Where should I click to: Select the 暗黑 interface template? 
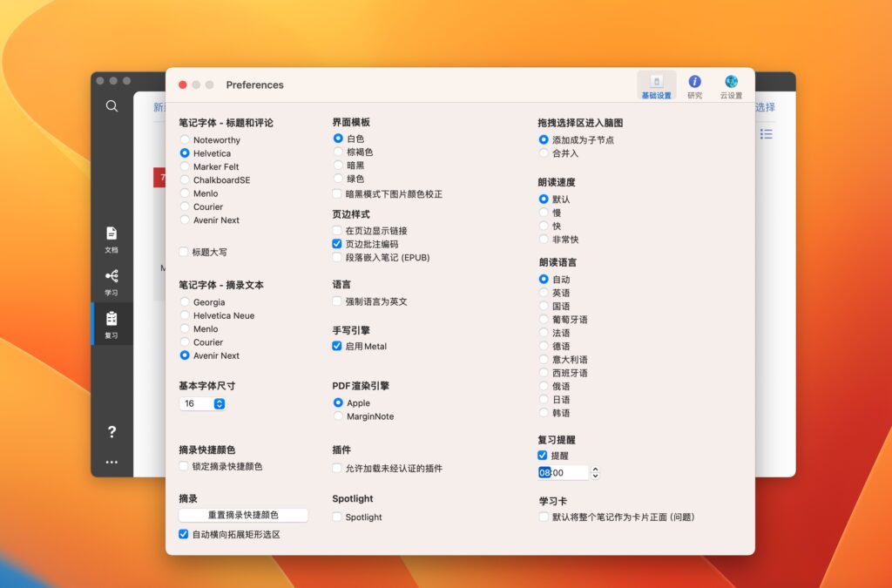[336, 166]
